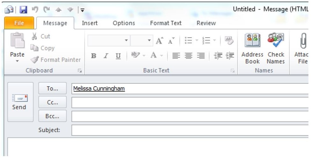312x158 pixels.
Task: Expand the Paste options arrow
Action: (17, 61)
